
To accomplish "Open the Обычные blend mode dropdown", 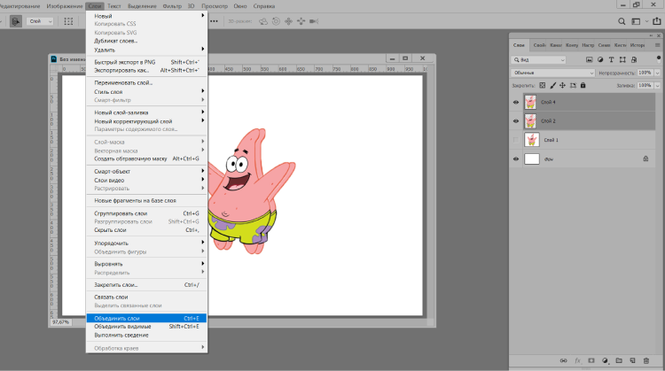I will [x=553, y=73].
